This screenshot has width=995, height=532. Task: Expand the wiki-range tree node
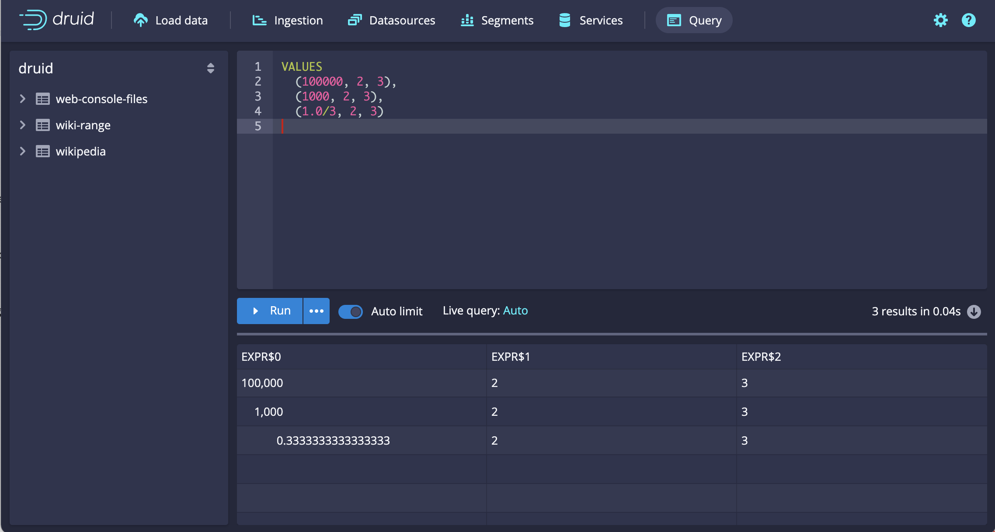(x=23, y=125)
